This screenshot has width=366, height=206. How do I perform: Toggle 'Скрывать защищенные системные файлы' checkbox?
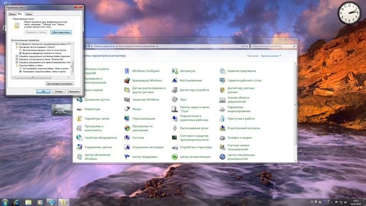click(17, 56)
